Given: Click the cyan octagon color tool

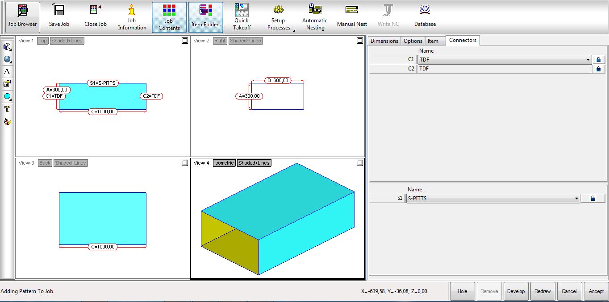Looking at the screenshot, I should [7, 96].
